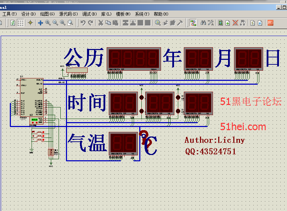Viewport: 287px width, 211px height.
Task: Activate the zoom to area tool
Action: (x=70, y=23)
